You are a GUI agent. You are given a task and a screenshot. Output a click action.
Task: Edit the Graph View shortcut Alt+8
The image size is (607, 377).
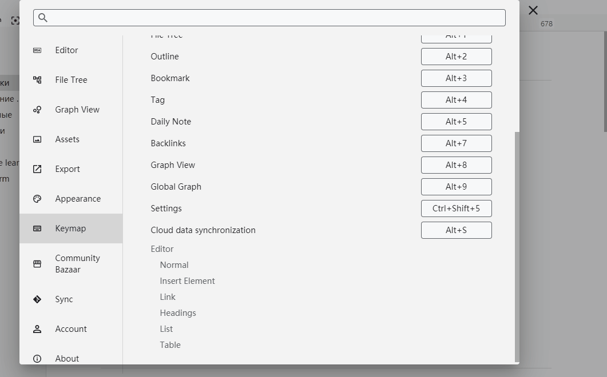457,165
